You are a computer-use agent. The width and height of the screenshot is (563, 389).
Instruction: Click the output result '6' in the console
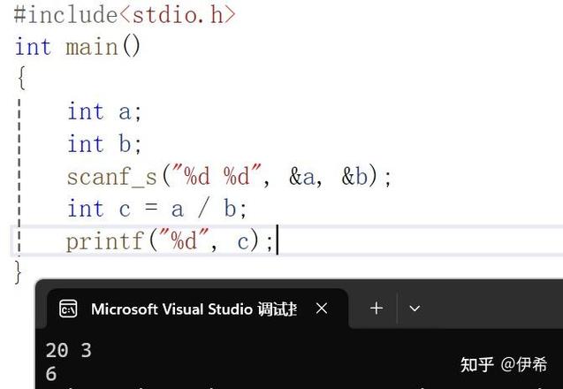[51, 374]
